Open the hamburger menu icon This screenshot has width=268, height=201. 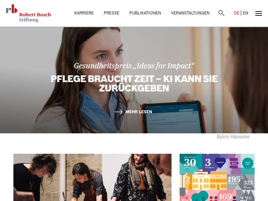point(258,13)
